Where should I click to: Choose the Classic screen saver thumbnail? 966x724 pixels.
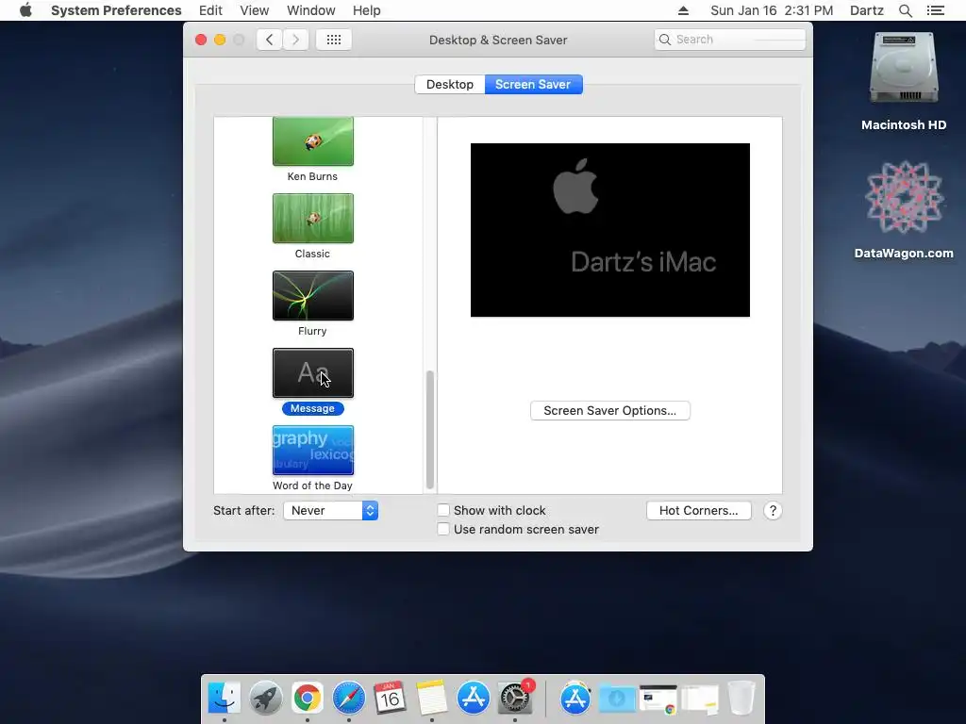click(x=313, y=219)
